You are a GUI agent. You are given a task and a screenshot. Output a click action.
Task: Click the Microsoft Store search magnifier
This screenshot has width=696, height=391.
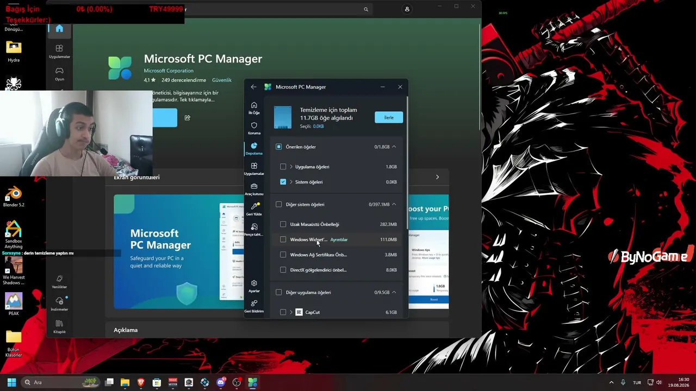[366, 9]
